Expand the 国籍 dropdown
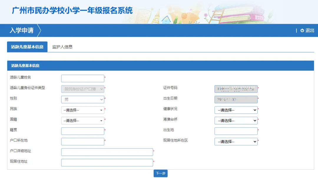This screenshot has width=318, height=178. 82,121
